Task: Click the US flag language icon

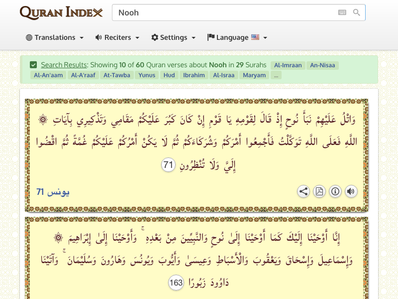Action: click(x=255, y=37)
